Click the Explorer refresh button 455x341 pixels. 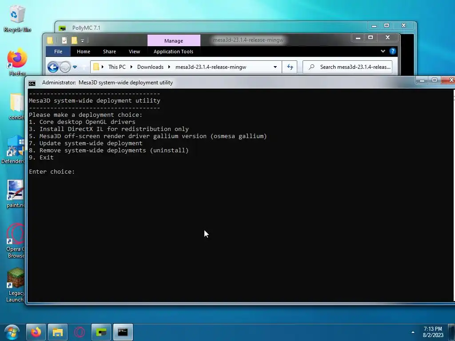click(x=290, y=67)
